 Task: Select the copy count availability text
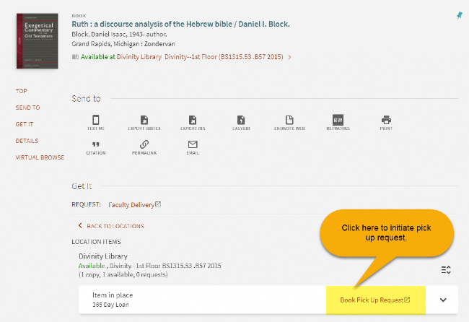123,275
